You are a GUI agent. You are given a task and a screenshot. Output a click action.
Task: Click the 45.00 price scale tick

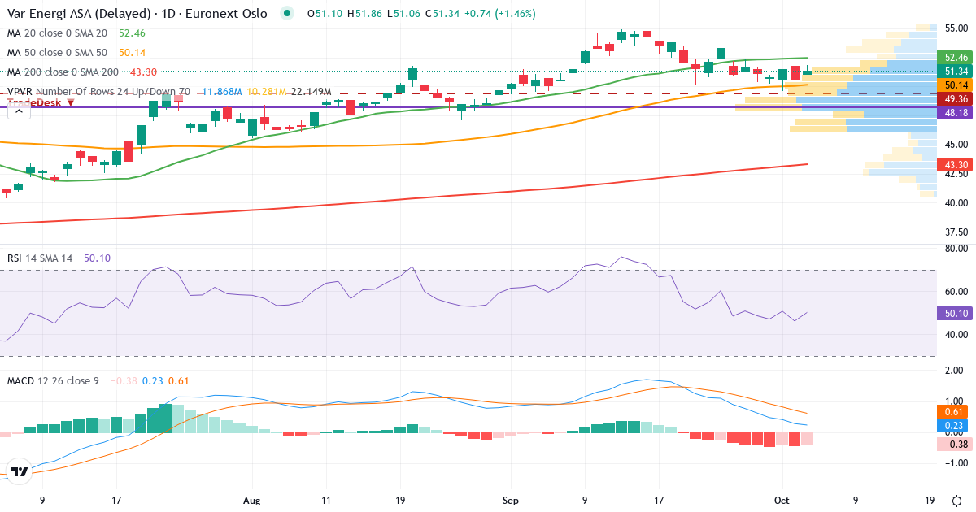(956, 145)
